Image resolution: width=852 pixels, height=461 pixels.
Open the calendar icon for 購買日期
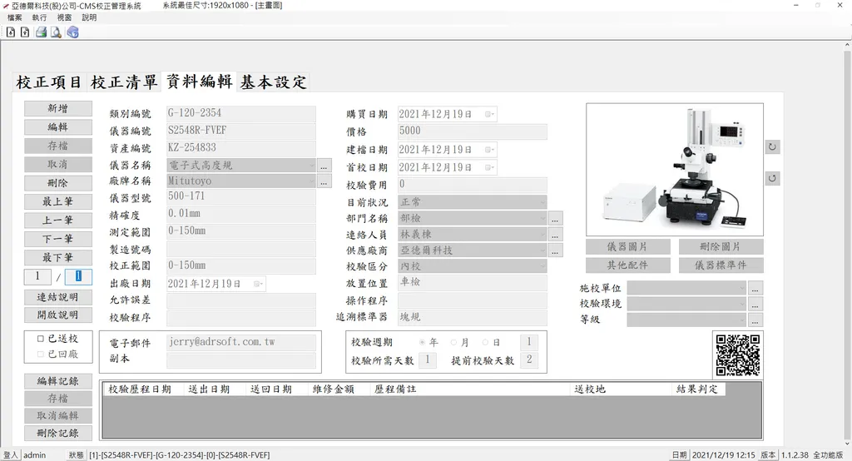[489, 114]
